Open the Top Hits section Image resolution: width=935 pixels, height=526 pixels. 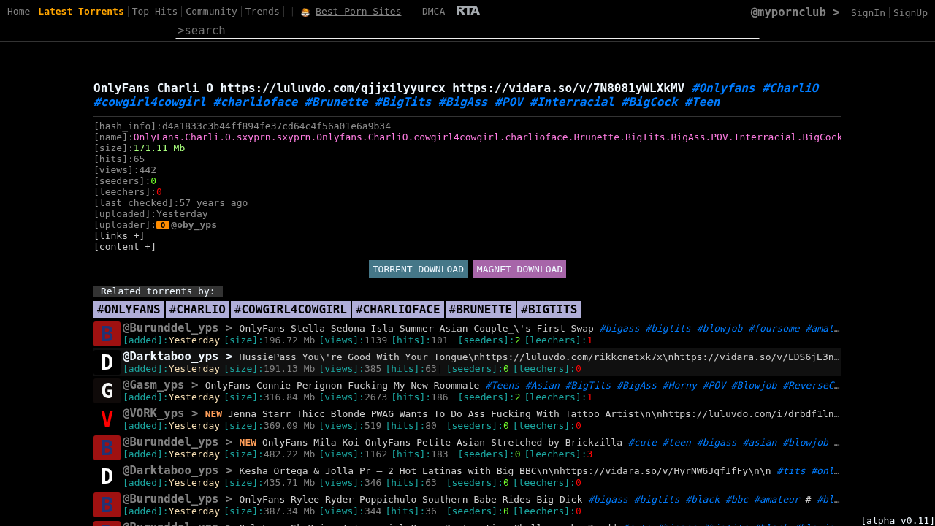point(155,12)
